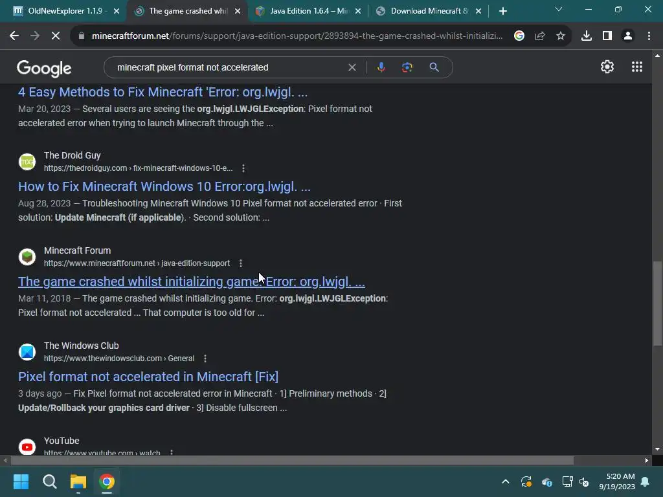Open the notification bell
The image size is (663, 497).
tap(646, 481)
